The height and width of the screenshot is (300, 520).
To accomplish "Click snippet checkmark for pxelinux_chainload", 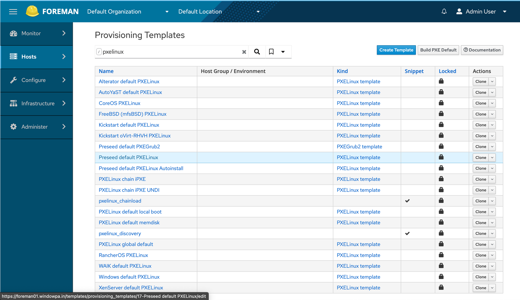I will tap(407, 201).
